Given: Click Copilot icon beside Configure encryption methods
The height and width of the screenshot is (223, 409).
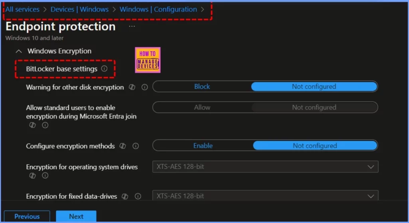Looking at the screenshot, I should (x=123, y=146).
